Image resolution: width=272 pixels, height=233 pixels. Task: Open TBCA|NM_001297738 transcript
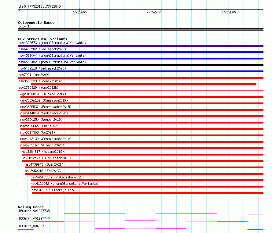[x=34, y=211]
